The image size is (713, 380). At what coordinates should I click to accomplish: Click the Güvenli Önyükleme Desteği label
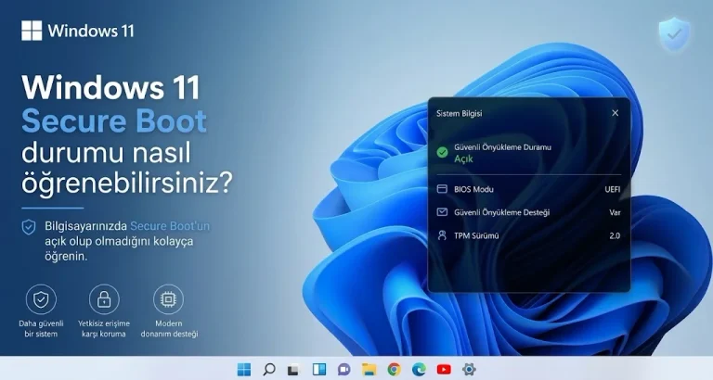502,212
